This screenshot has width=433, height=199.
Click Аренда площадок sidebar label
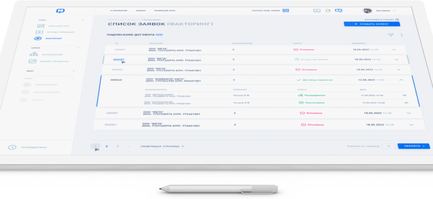pos(62,32)
